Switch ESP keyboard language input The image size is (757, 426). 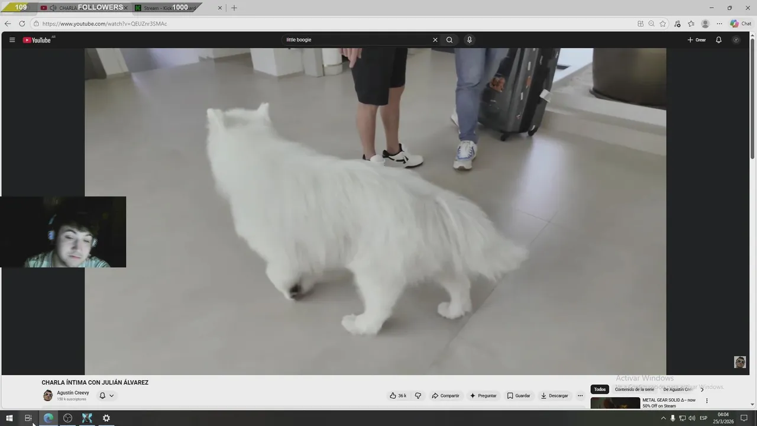704,418
